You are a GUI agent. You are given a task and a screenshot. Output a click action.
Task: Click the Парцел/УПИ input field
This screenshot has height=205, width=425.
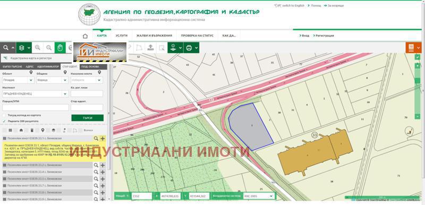pos(36,108)
